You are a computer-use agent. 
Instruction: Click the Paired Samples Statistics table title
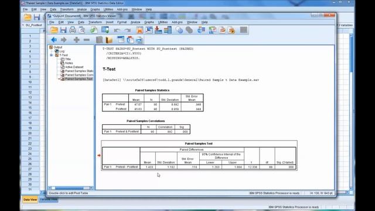click(x=152, y=90)
